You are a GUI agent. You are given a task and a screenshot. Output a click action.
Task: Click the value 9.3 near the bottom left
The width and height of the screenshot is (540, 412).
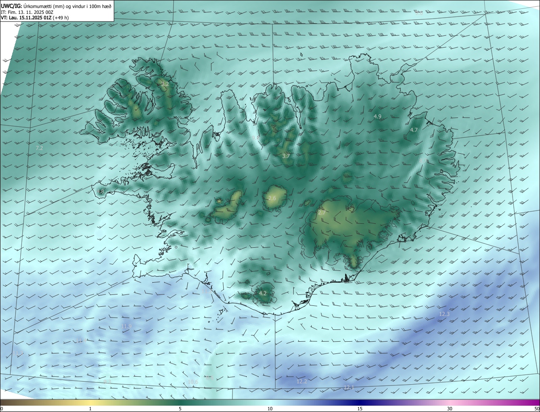(107, 382)
